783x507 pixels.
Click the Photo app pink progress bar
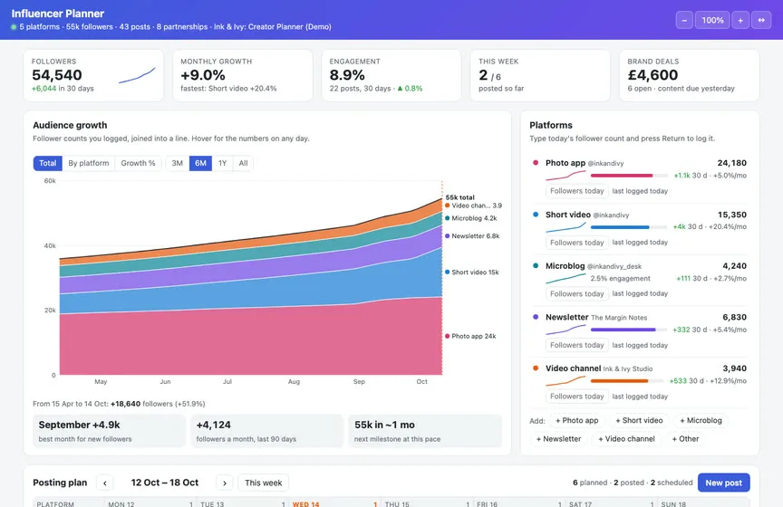point(629,176)
